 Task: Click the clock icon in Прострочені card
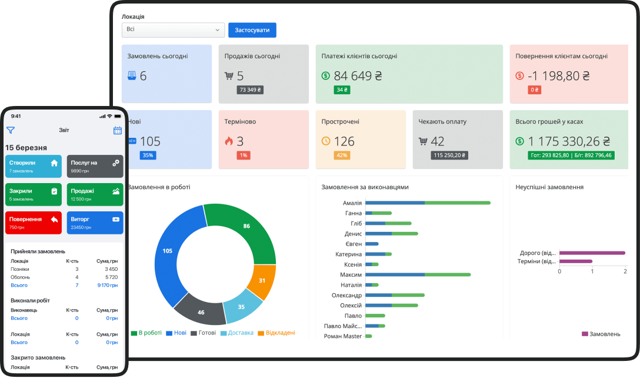[326, 141]
